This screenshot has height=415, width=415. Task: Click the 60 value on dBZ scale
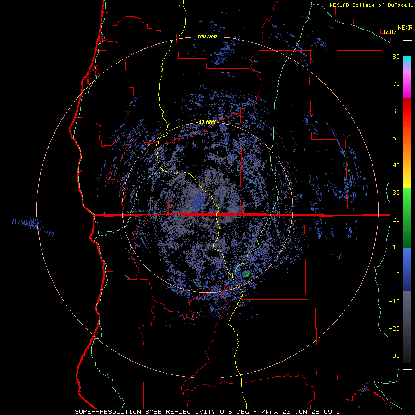pos(396,111)
